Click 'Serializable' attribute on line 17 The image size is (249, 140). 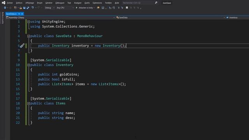[x=58, y=98]
